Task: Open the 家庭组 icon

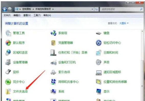Action: click(x=53, y=33)
